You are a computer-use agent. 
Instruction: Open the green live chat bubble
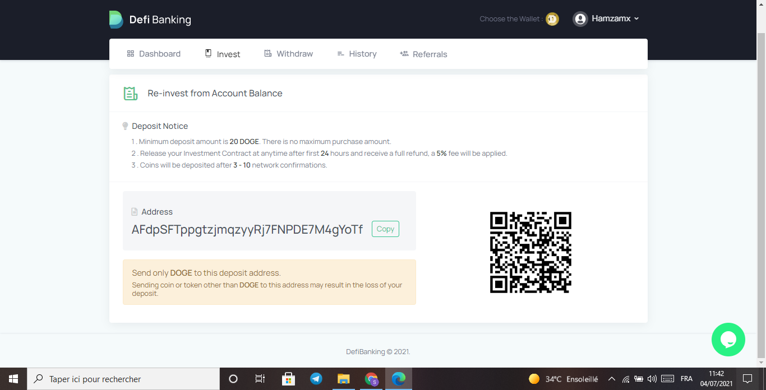(728, 340)
